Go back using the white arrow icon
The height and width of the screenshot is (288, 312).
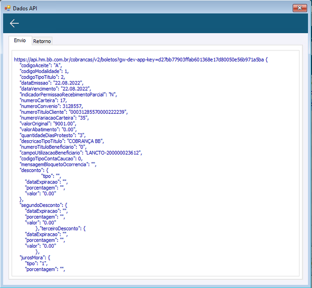tap(14, 24)
